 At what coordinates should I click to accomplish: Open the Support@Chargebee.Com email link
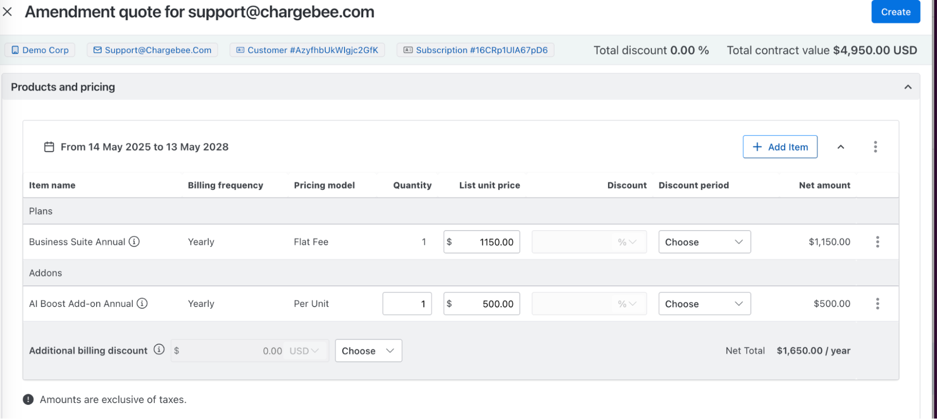pyautogui.click(x=152, y=50)
